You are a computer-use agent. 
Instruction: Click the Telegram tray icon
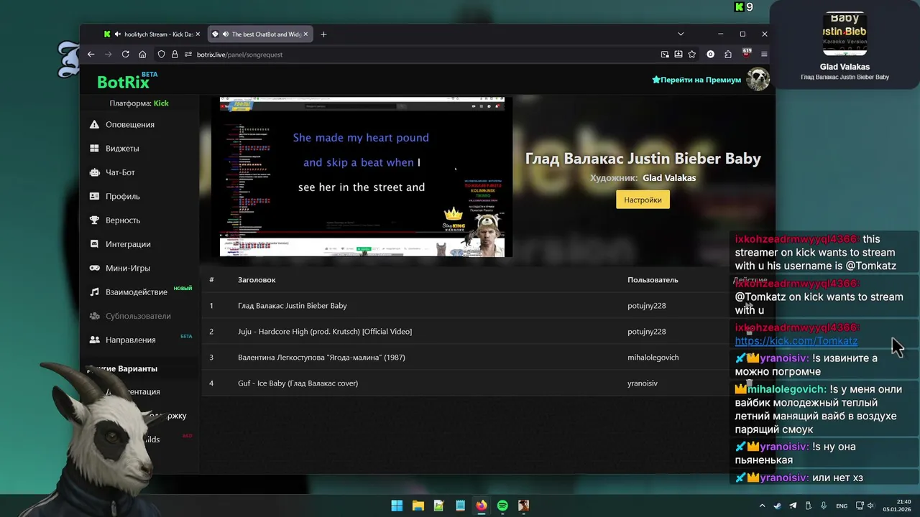[793, 506]
